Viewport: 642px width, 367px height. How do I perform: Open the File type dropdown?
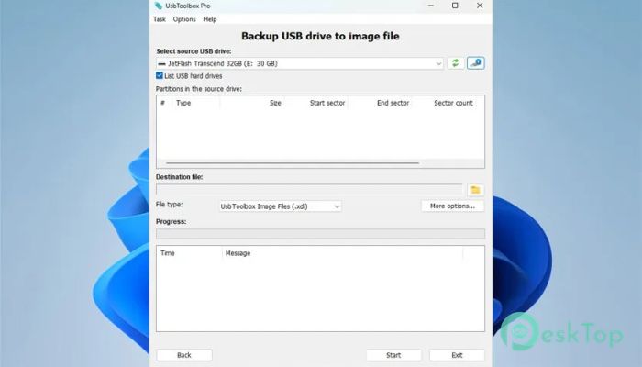[x=280, y=206]
